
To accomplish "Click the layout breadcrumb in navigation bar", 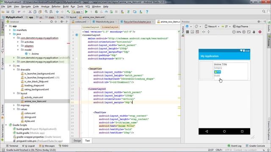I will click(72, 17).
